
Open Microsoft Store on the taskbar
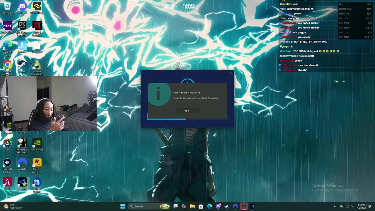point(201,206)
